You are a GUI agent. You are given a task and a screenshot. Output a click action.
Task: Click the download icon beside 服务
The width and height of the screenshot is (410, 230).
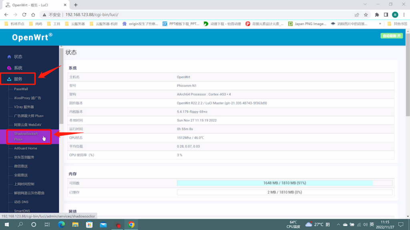[9, 79]
